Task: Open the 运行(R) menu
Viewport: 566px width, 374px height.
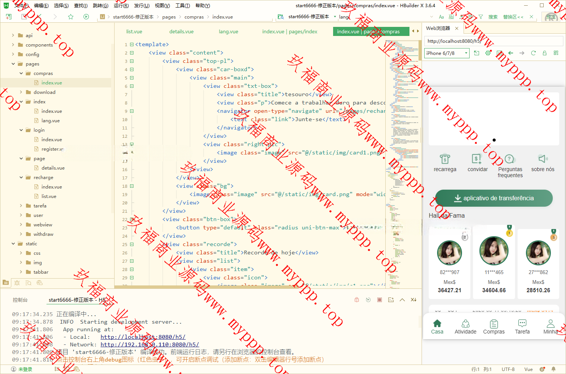Action: pos(121,6)
